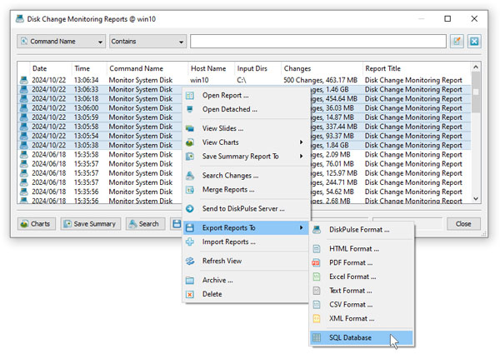The width and height of the screenshot is (500, 354).
Task: Click the floppy disk export button in bottom toolbar
Action: (177, 224)
